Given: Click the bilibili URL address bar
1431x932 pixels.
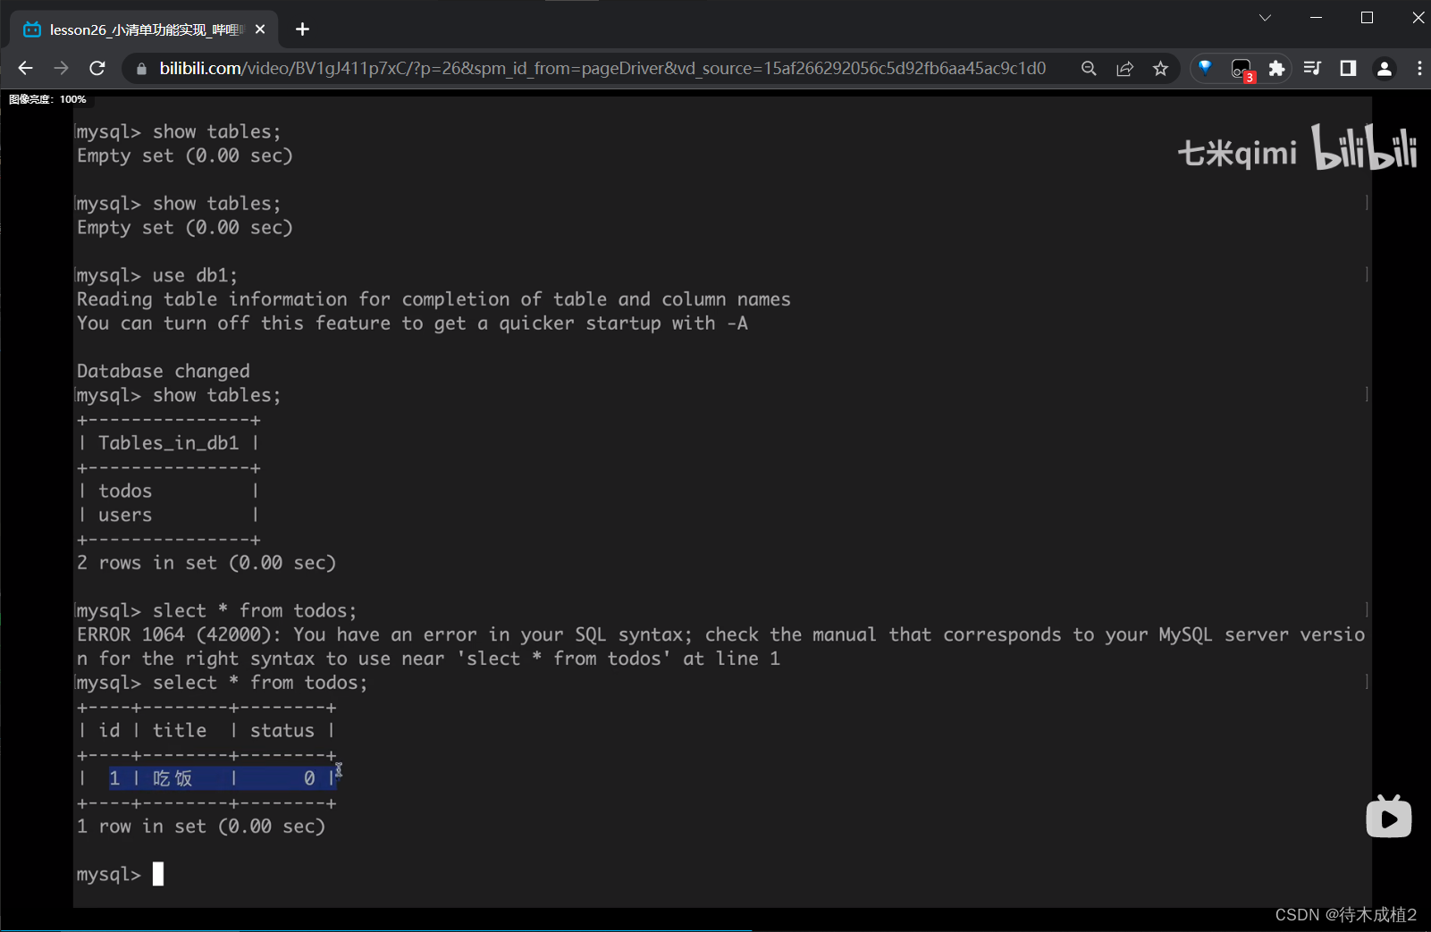Looking at the screenshot, I should coord(602,69).
